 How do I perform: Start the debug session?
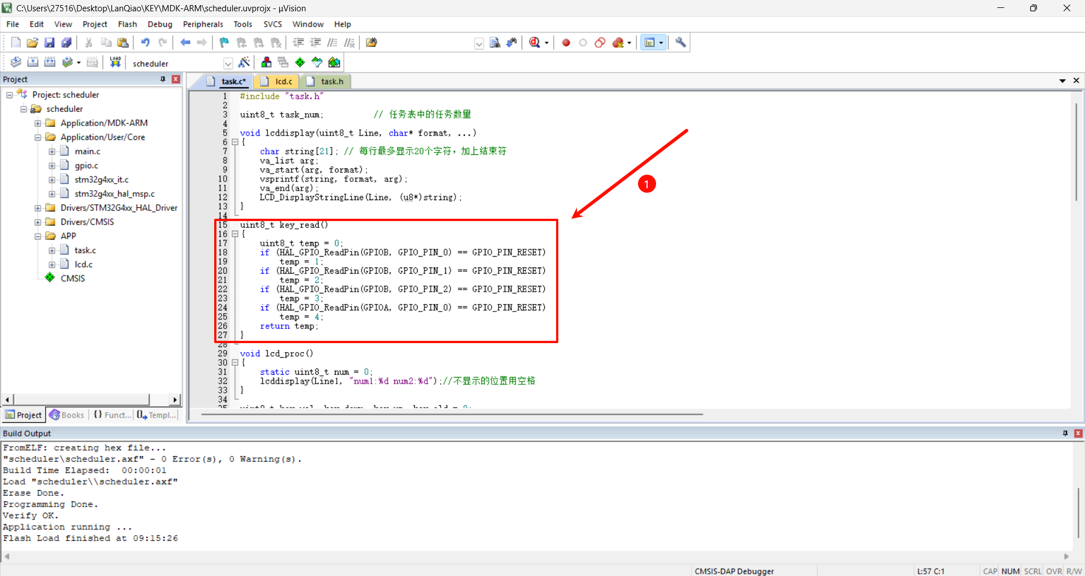point(535,42)
